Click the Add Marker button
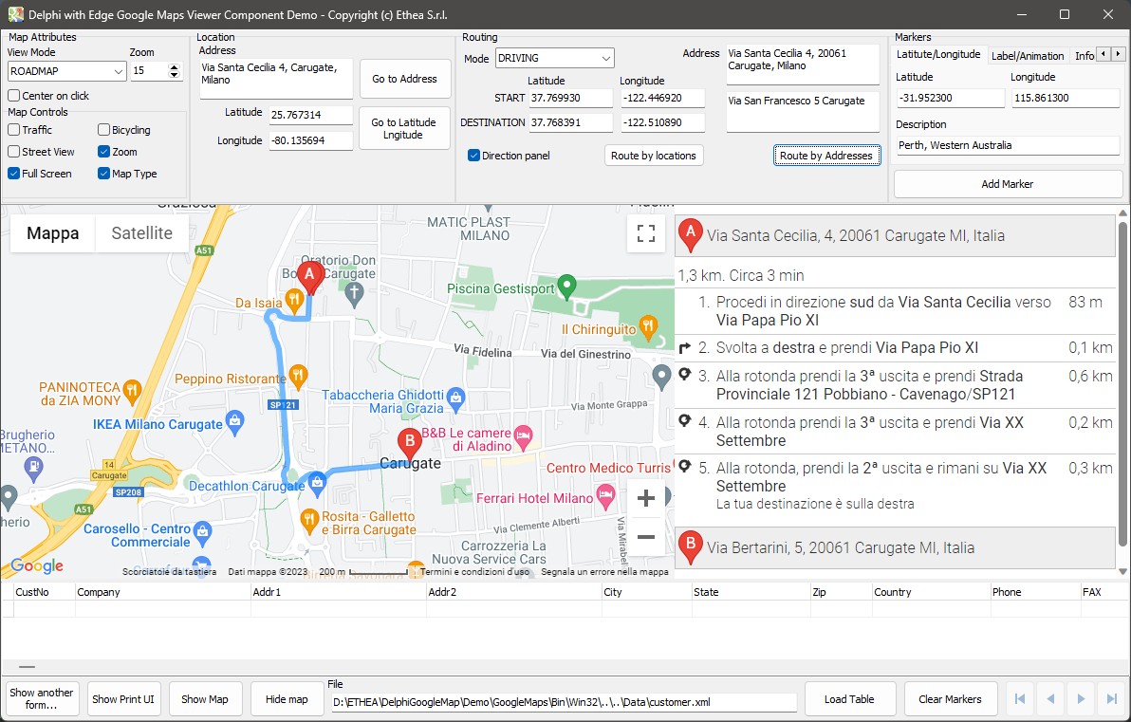The width and height of the screenshot is (1131, 722). (1008, 184)
